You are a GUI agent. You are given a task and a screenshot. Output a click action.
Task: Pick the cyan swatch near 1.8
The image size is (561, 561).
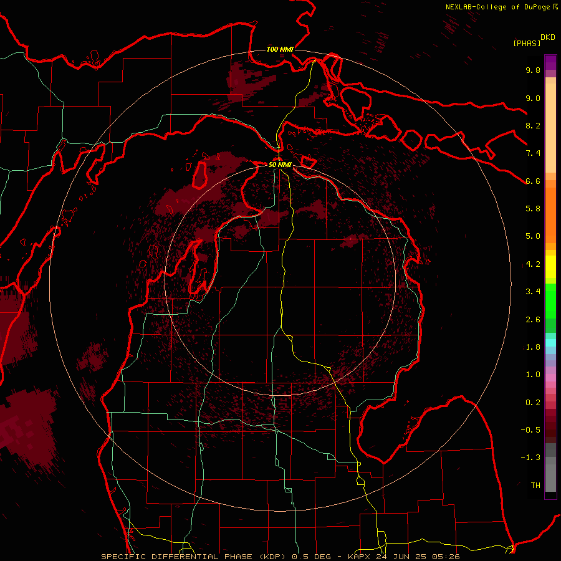click(550, 343)
